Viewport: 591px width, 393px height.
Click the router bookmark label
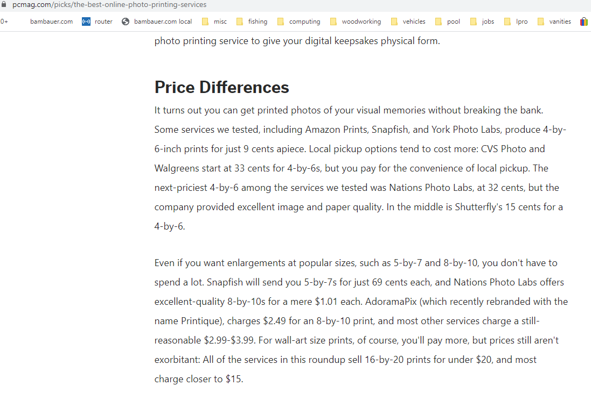[x=103, y=22]
